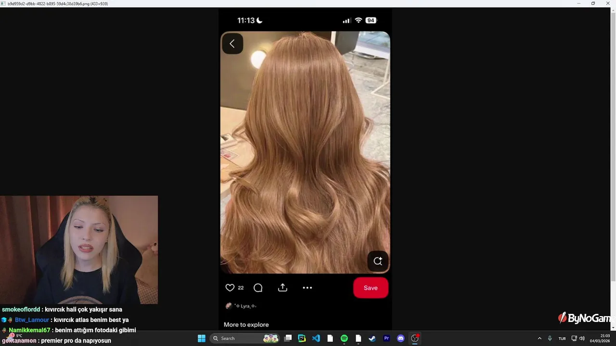Open the blank document icon before Steam
Image resolution: width=616 pixels, height=346 pixels.
[x=358, y=338]
